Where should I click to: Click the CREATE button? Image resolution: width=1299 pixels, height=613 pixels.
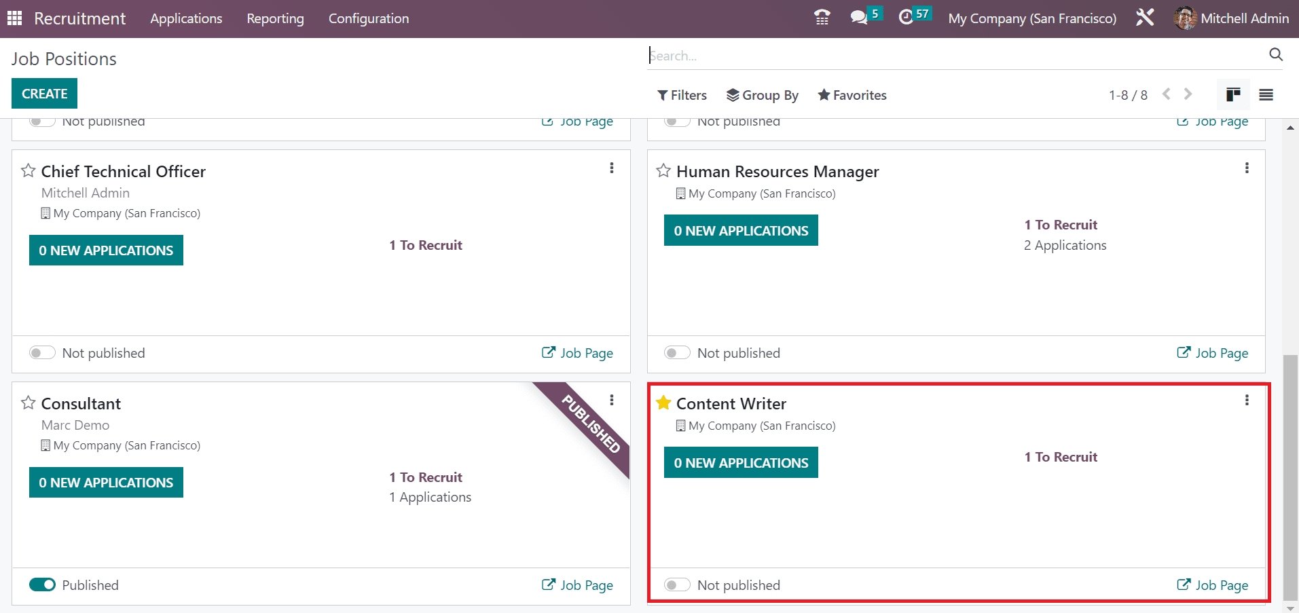click(44, 94)
